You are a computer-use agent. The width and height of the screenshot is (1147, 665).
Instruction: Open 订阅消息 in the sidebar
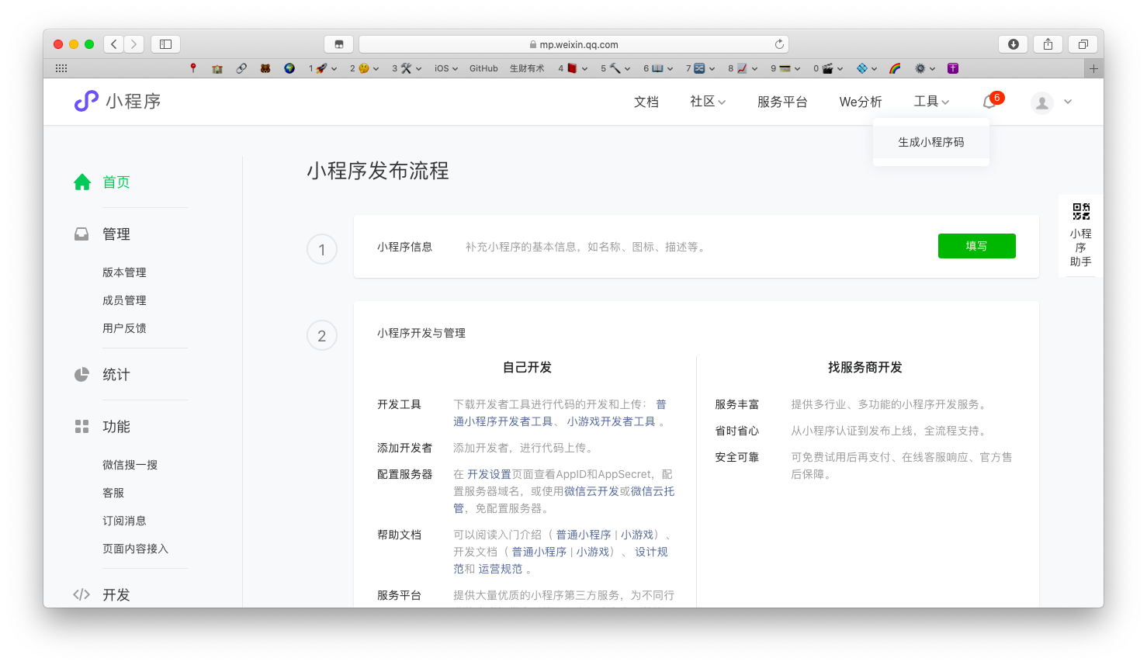[x=124, y=521]
